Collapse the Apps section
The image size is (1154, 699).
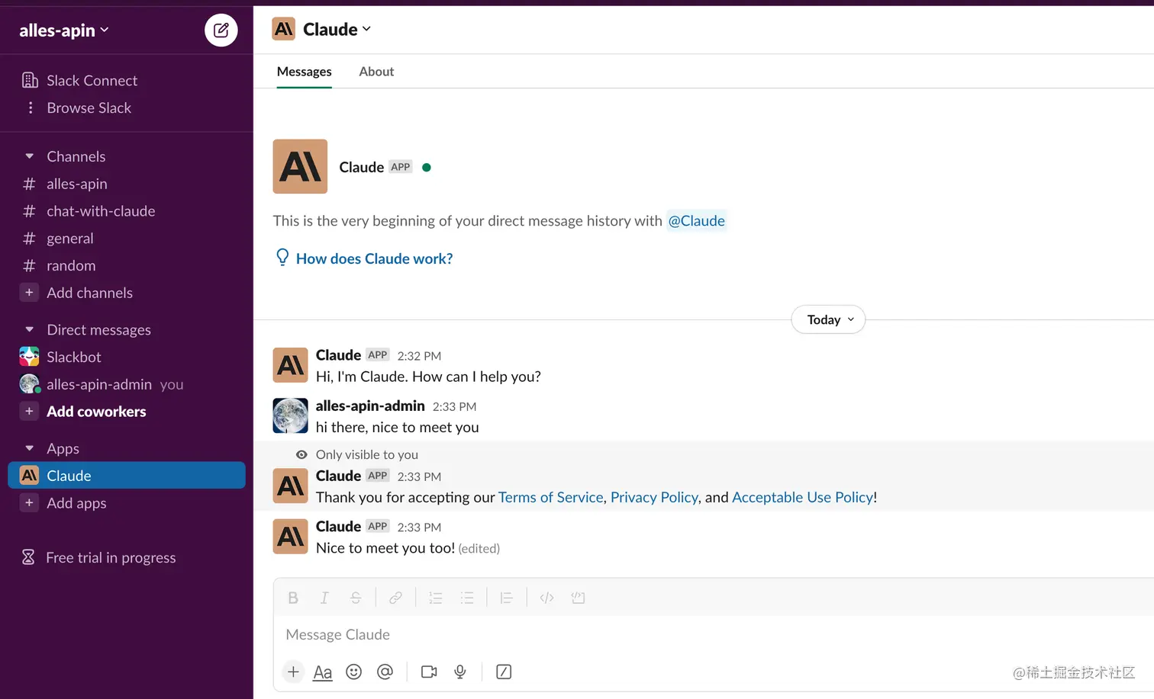[x=29, y=448]
